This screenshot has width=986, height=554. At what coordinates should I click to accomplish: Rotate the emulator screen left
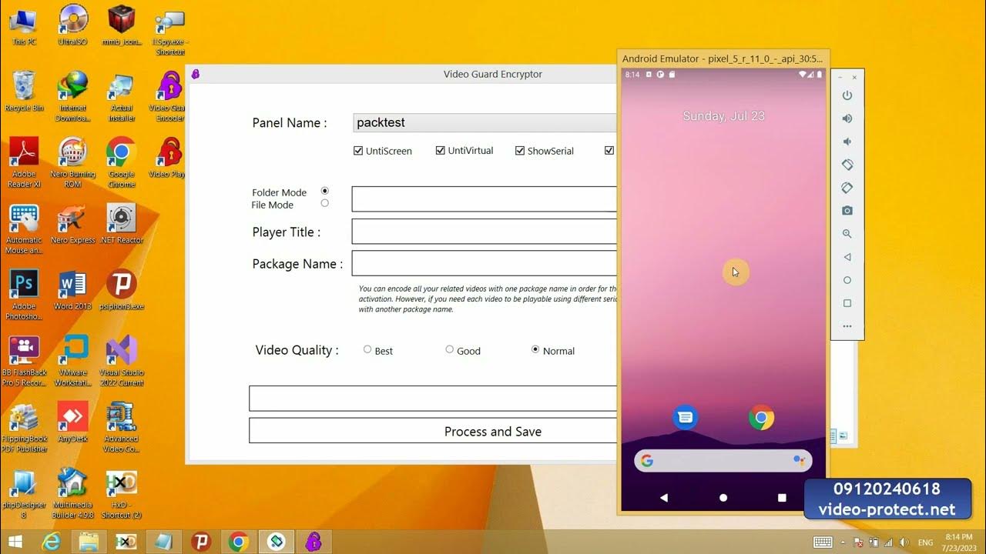point(847,165)
